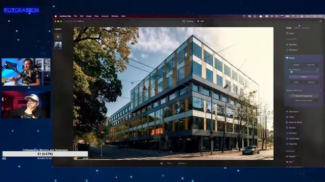
Task: Click the menu bar date and clock
Action: (x=314, y=16)
